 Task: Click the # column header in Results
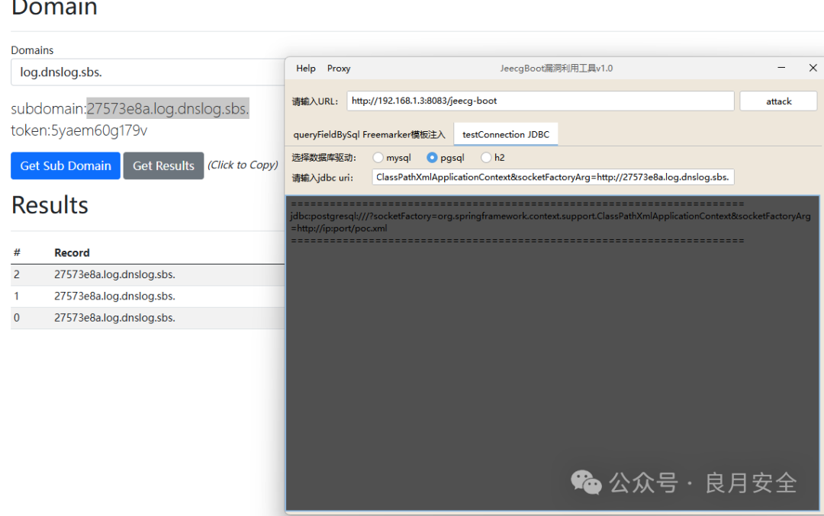[x=17, y=253]
